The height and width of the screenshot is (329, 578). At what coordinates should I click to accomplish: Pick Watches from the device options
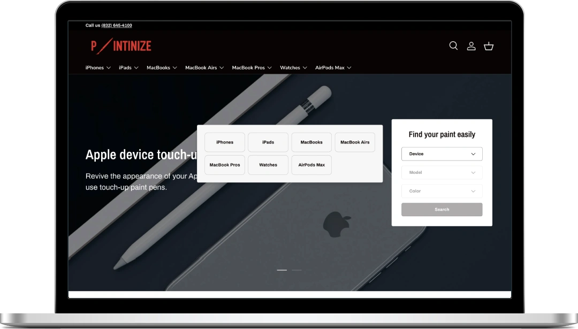(268, 165)
